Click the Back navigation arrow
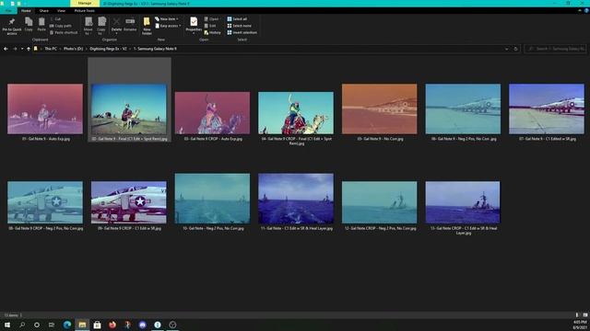Screen dimensions: 590x331 pos(6,49)
